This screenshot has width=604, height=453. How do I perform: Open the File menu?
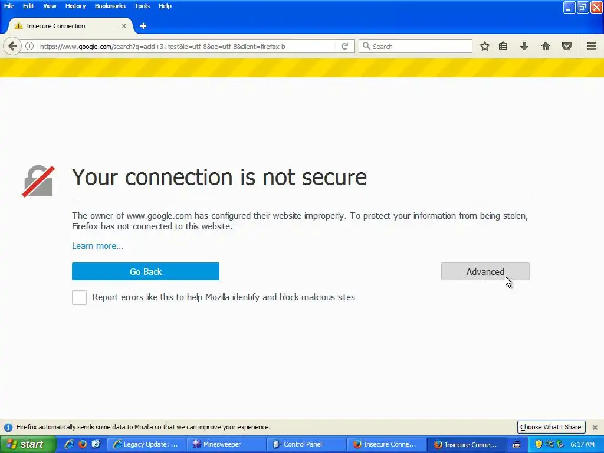9,6
